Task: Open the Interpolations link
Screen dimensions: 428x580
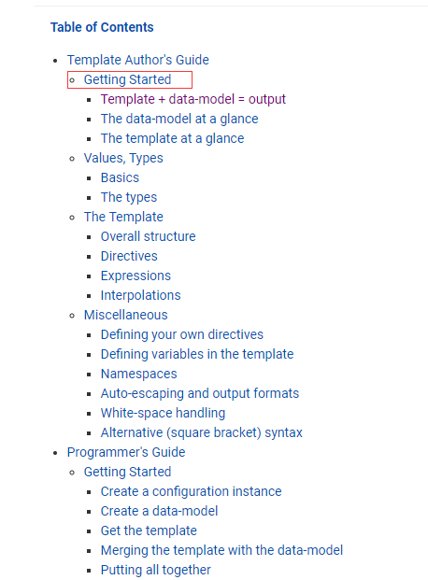Action: click(x=141, y=295)
